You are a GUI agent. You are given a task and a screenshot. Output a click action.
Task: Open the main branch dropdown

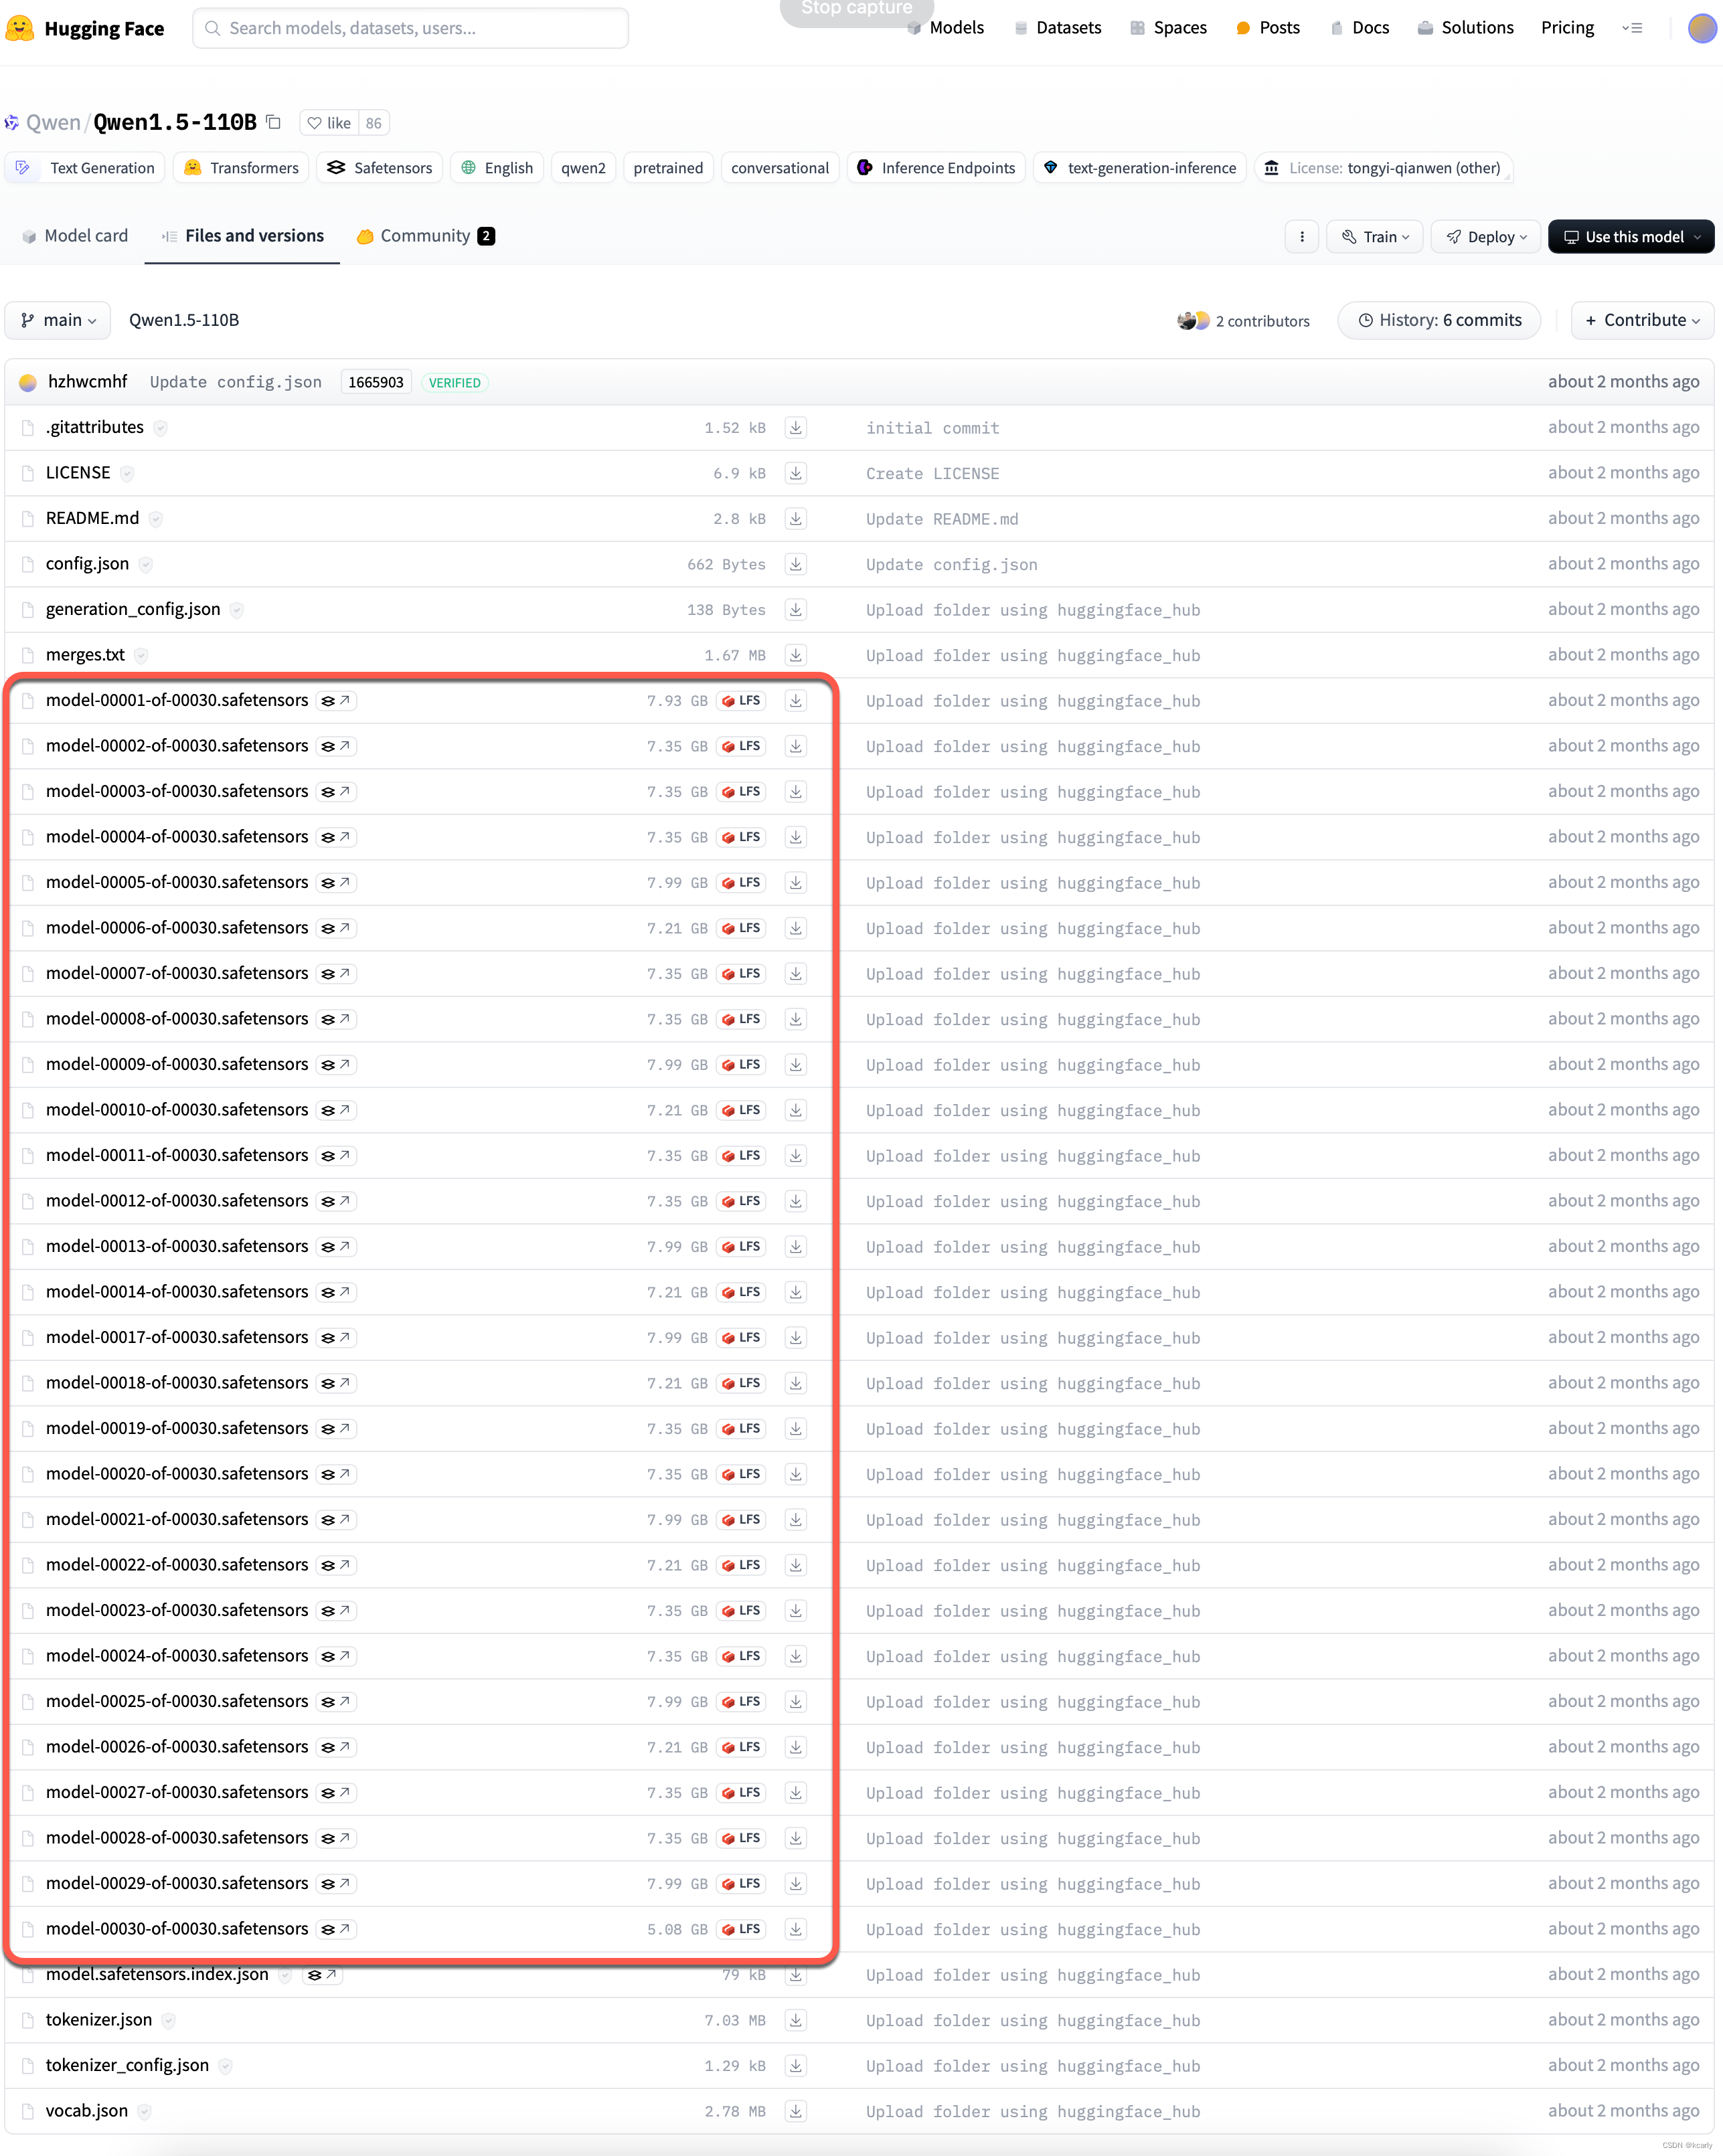click(x=58, y=320)
